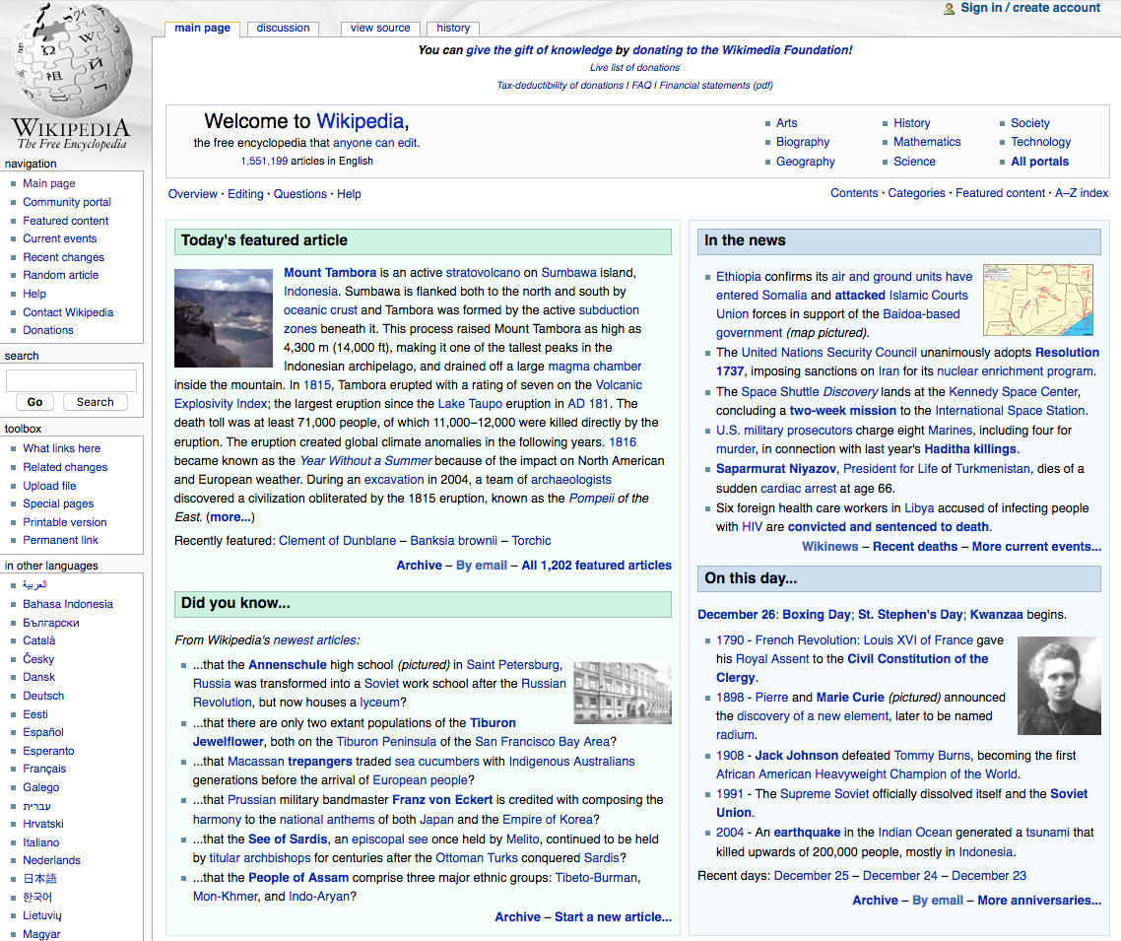Open the Mount Tambora article link
The height and width of the screenshot is (941, 1121).
[330, 272]
